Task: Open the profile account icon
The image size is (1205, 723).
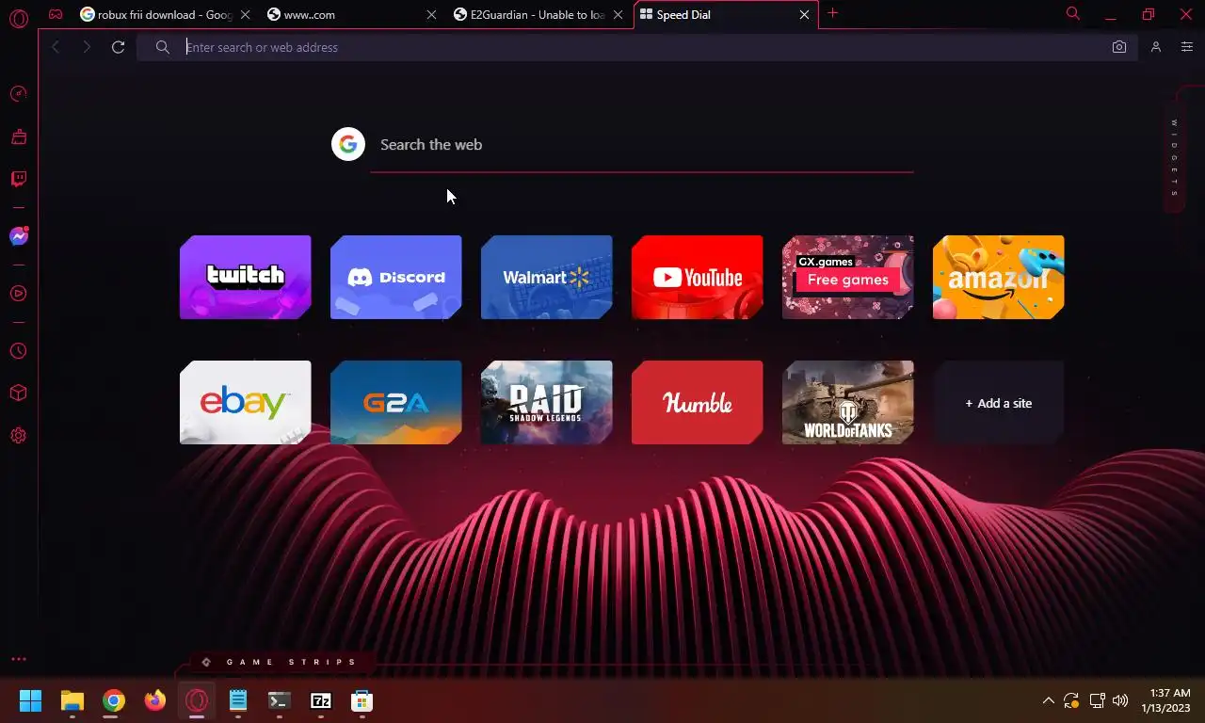Action: 1156,47
